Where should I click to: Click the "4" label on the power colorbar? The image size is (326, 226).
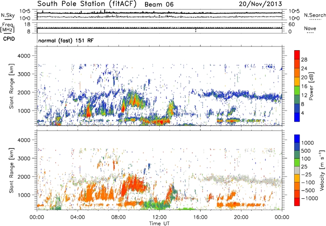[x=302, y=113]
